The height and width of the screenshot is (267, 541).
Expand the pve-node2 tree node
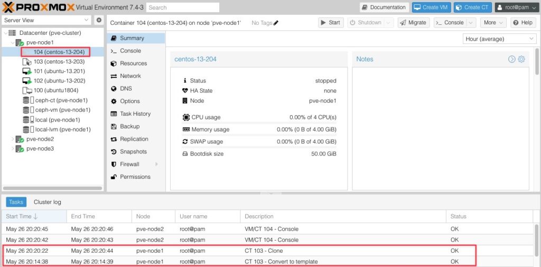pos(13,139)
